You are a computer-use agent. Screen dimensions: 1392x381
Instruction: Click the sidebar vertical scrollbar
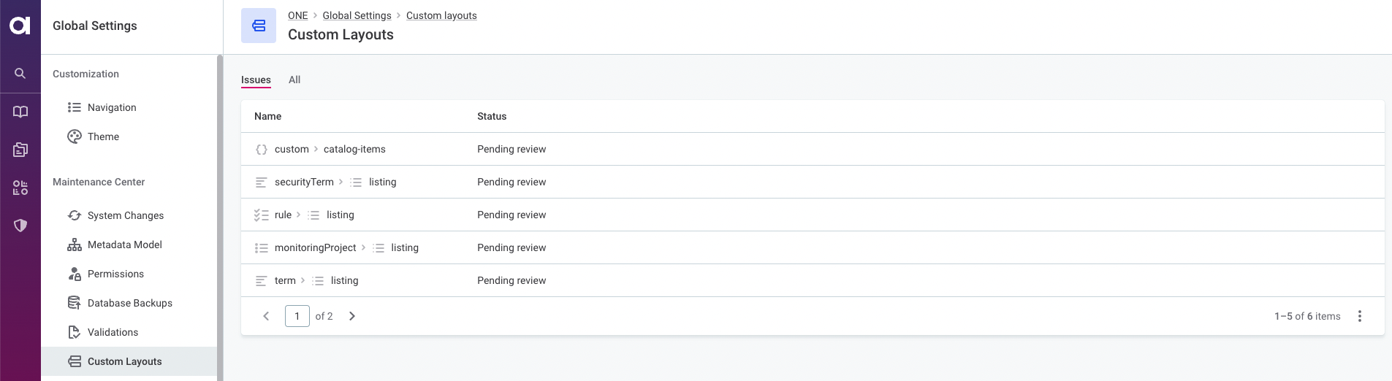click(220, 219)
